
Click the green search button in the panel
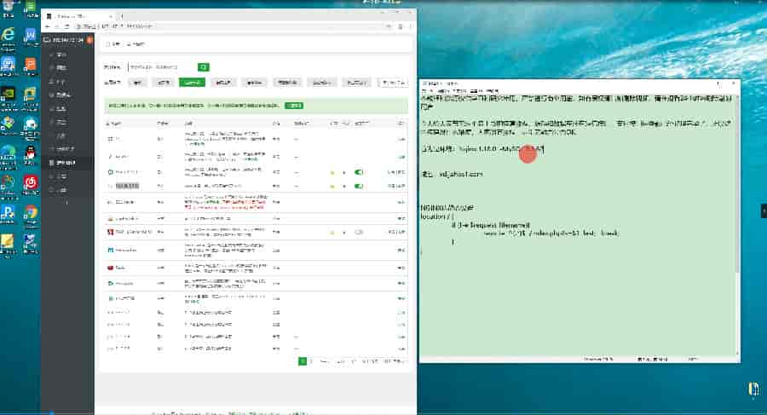click(x=204, y=67)
